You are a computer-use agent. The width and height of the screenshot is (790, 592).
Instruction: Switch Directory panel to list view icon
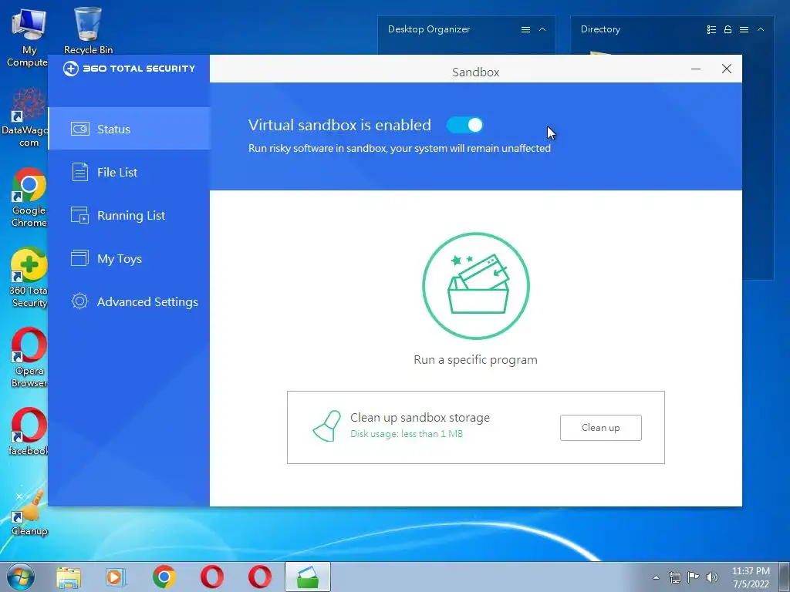[x=711, y=30]
